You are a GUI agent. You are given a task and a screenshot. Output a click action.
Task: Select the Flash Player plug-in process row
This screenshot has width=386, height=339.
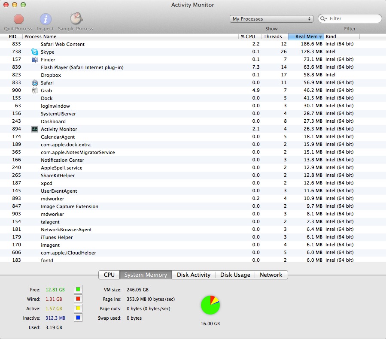click(x=193, y=67)
